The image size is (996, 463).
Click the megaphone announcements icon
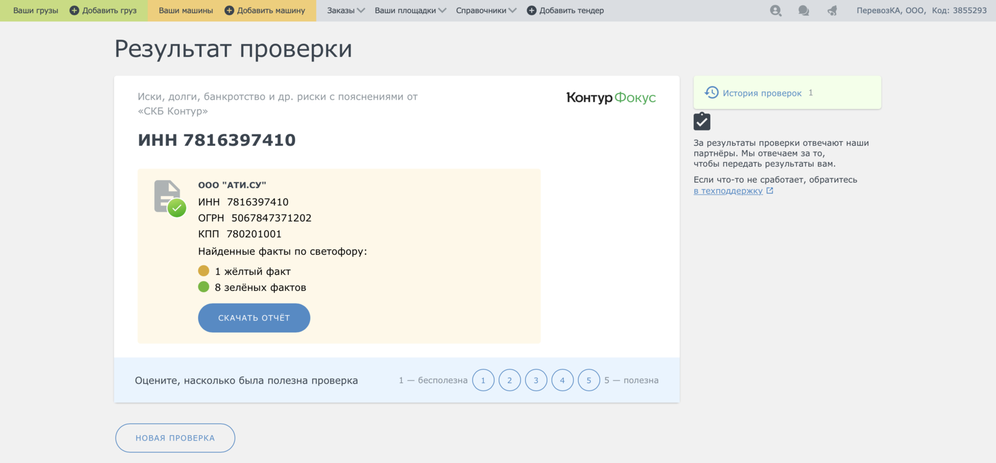click(832, 11)
